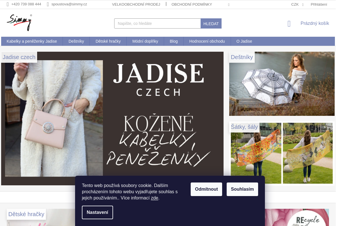Screen dimensions: 340x226
Task: Open the shopping cart icon
Action: coord(289,24)
